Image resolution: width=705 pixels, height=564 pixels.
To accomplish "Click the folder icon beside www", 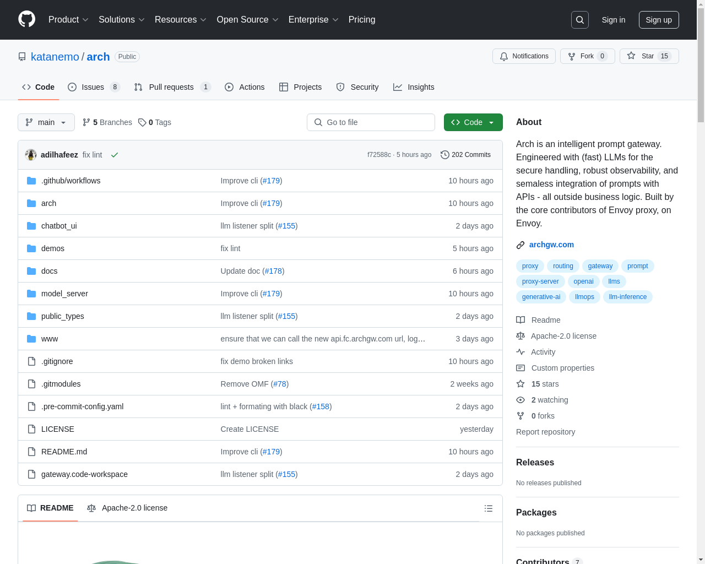I will tap(31, 339).
